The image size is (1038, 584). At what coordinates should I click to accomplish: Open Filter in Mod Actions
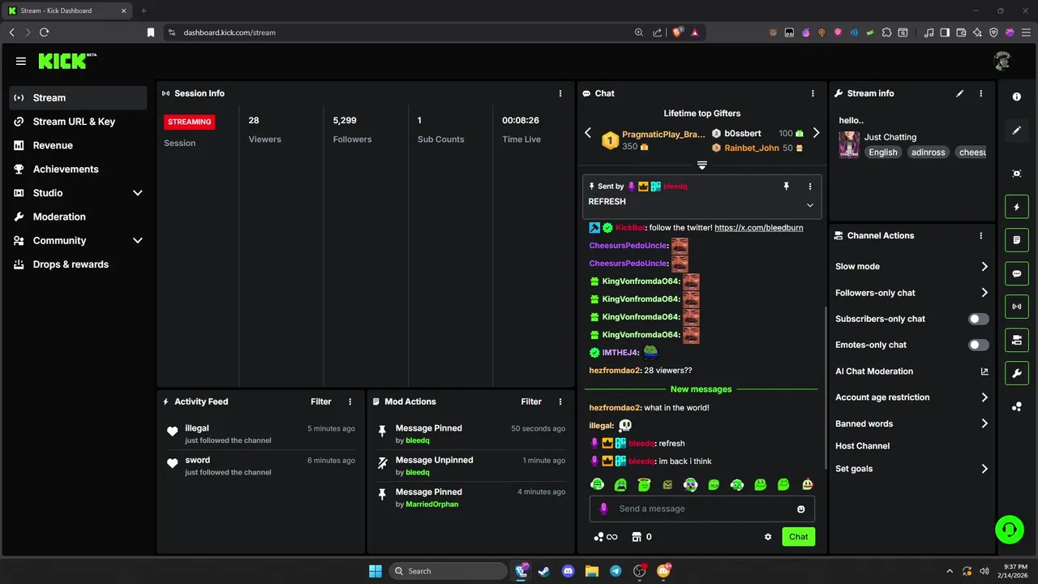tap(531, 401)
